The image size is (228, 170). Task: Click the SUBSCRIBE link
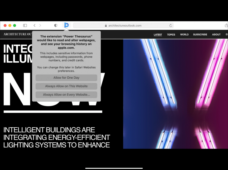tap(200, 35)
